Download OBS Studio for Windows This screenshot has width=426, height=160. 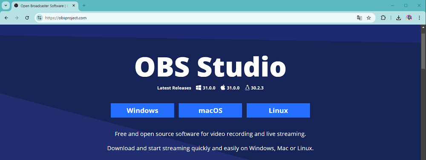tap(142, 110)
